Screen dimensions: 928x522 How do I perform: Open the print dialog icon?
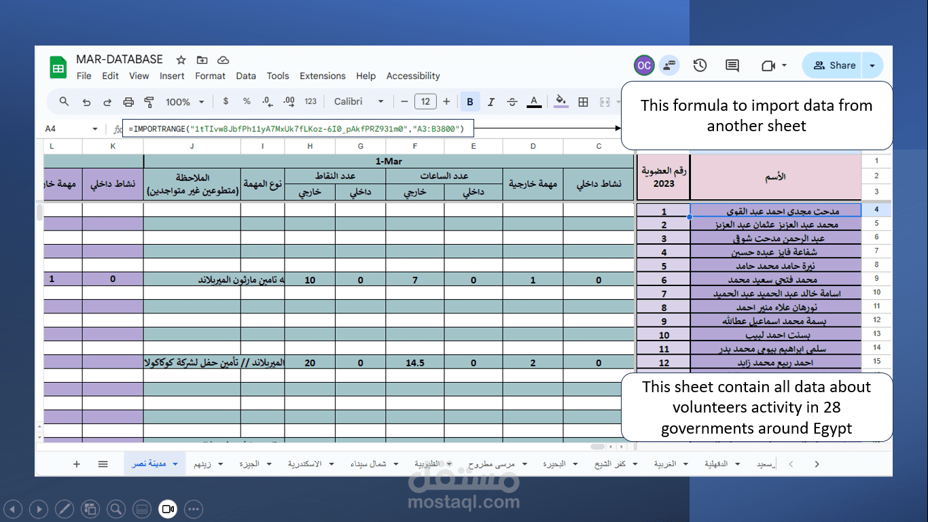[x=127, y=101]
